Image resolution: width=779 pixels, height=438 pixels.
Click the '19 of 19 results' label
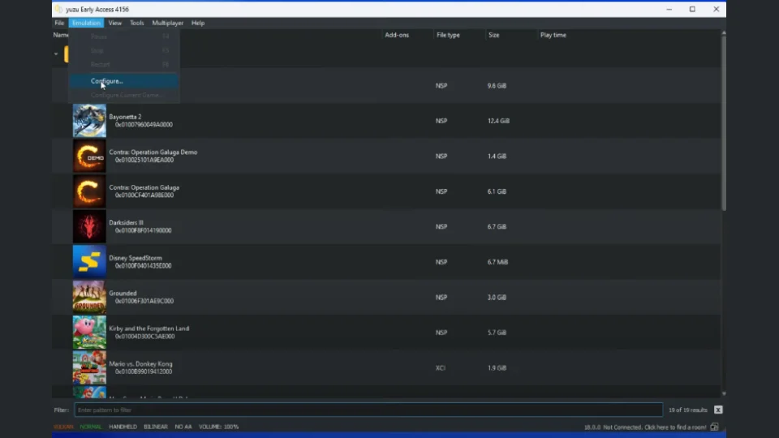tap(687, 410)
